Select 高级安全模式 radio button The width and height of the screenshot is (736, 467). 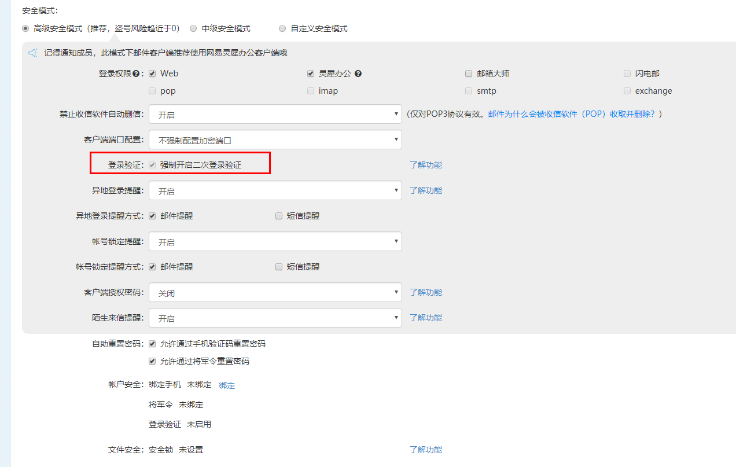pos(25,28)
